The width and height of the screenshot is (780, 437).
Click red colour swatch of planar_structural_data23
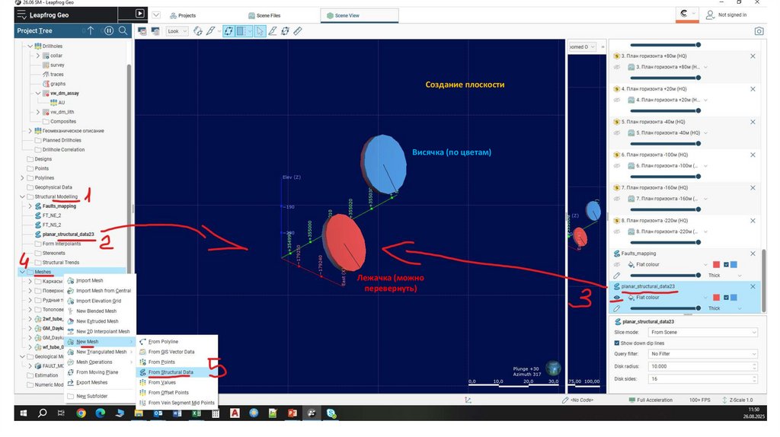[x=716, y=298]
